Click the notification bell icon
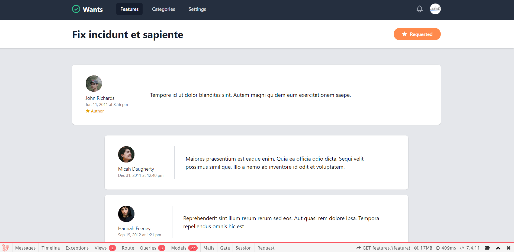Screen dimensions: 514x252 tap(419, 9)
